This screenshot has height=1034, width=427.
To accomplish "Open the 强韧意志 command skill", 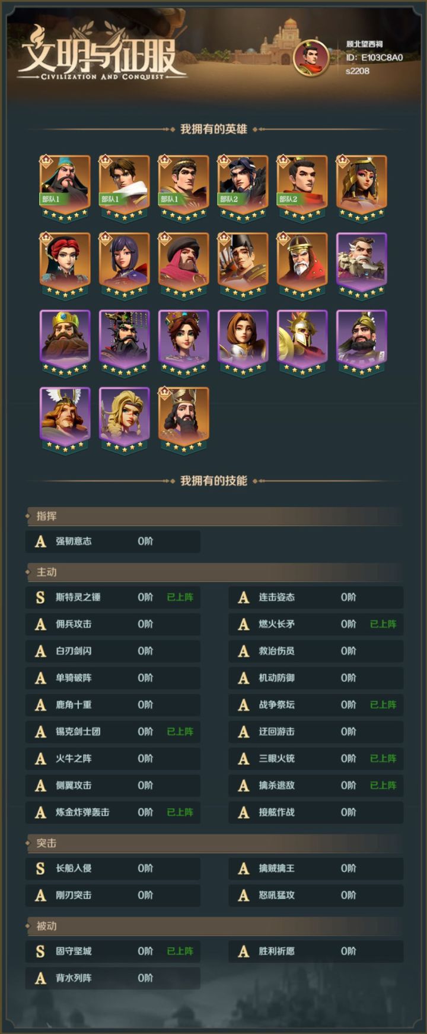I will point(113,542).
